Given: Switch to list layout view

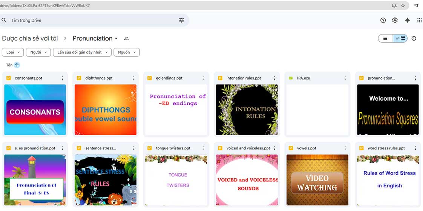Looking at the screenshot, I should pyautogui.click(x=385, y=38).
